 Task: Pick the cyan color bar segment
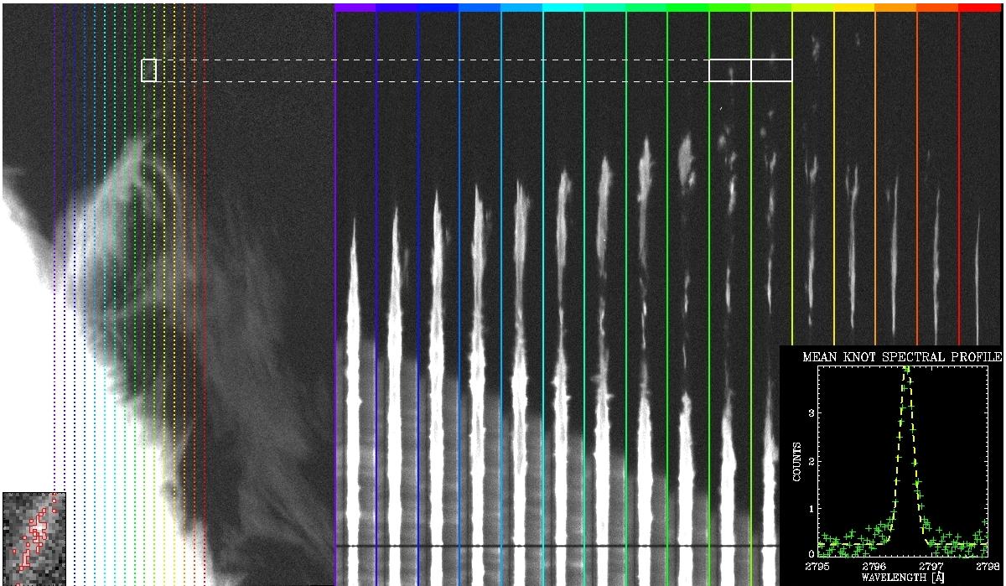[563, 8]
